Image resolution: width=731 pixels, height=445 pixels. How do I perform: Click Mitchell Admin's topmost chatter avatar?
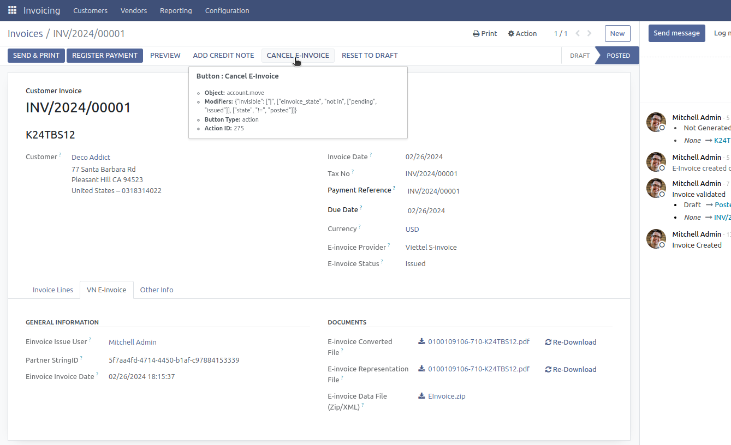(656, 122)
